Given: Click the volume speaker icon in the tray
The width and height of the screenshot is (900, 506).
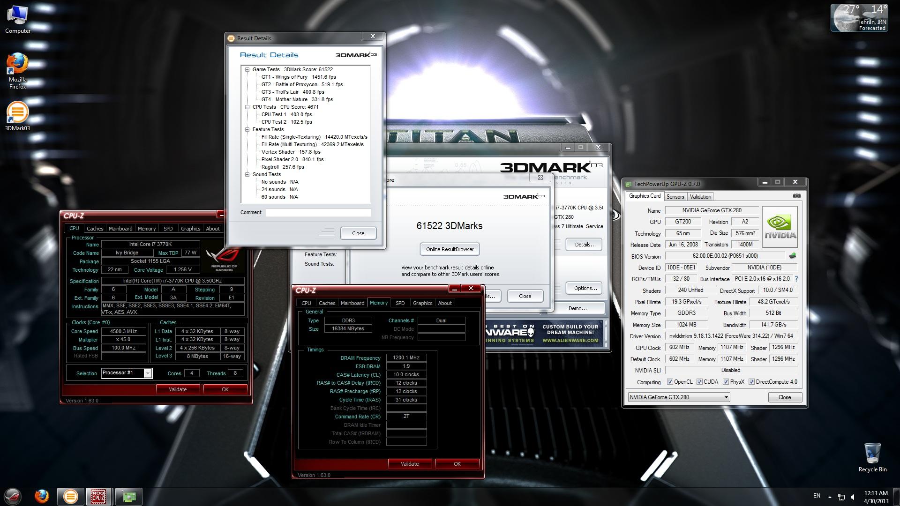Looking at the screenshot, I should click(x=854, y=497).
